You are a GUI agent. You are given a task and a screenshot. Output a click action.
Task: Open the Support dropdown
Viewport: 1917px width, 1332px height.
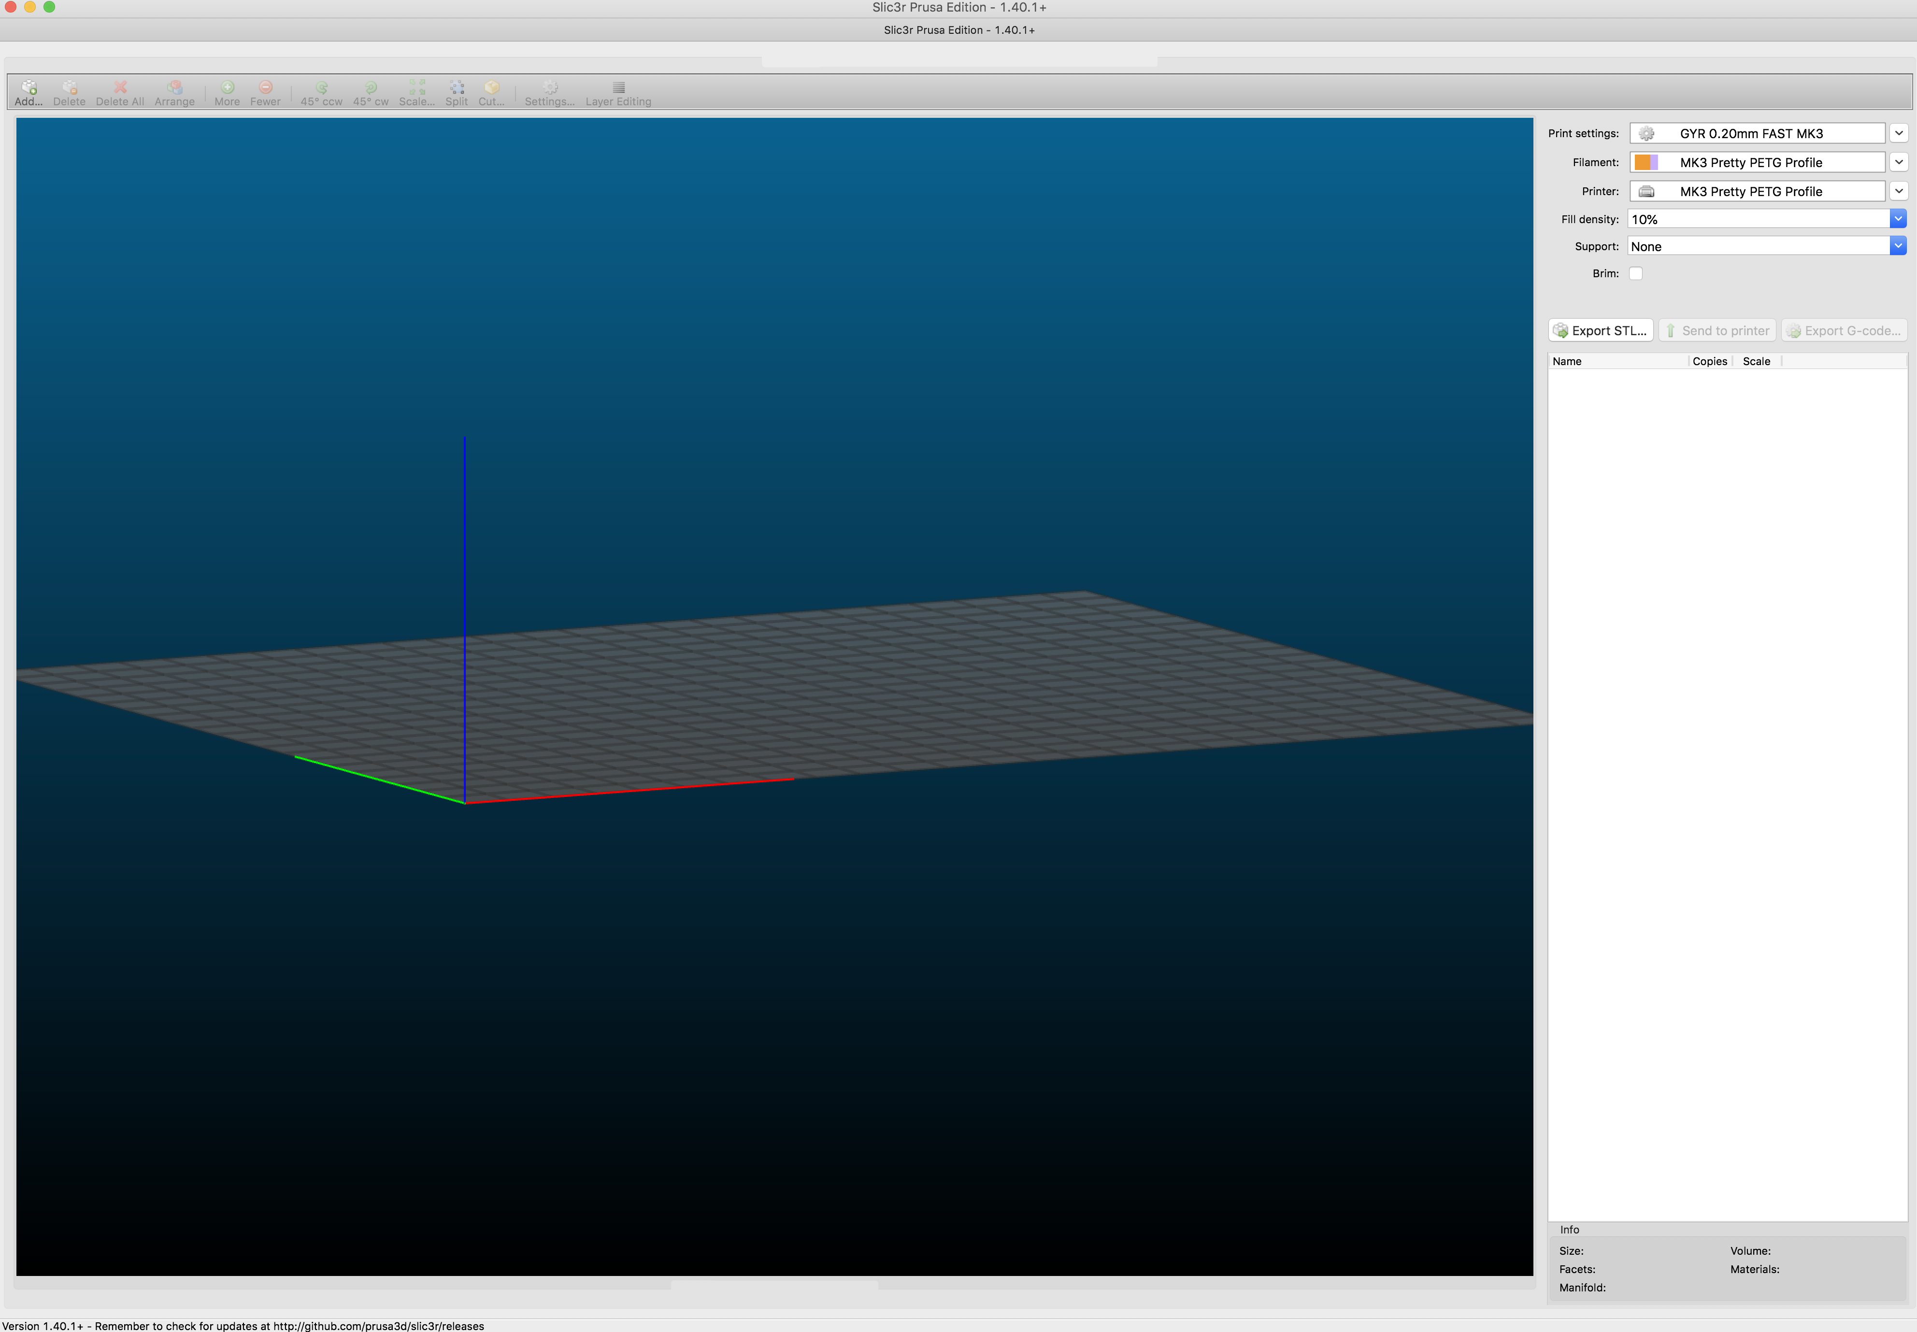1898,246
